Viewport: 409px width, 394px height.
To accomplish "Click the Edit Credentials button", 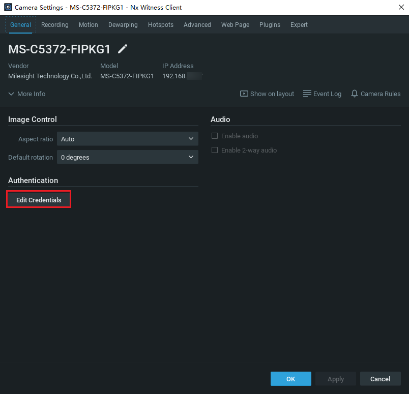I will [39, 200].
